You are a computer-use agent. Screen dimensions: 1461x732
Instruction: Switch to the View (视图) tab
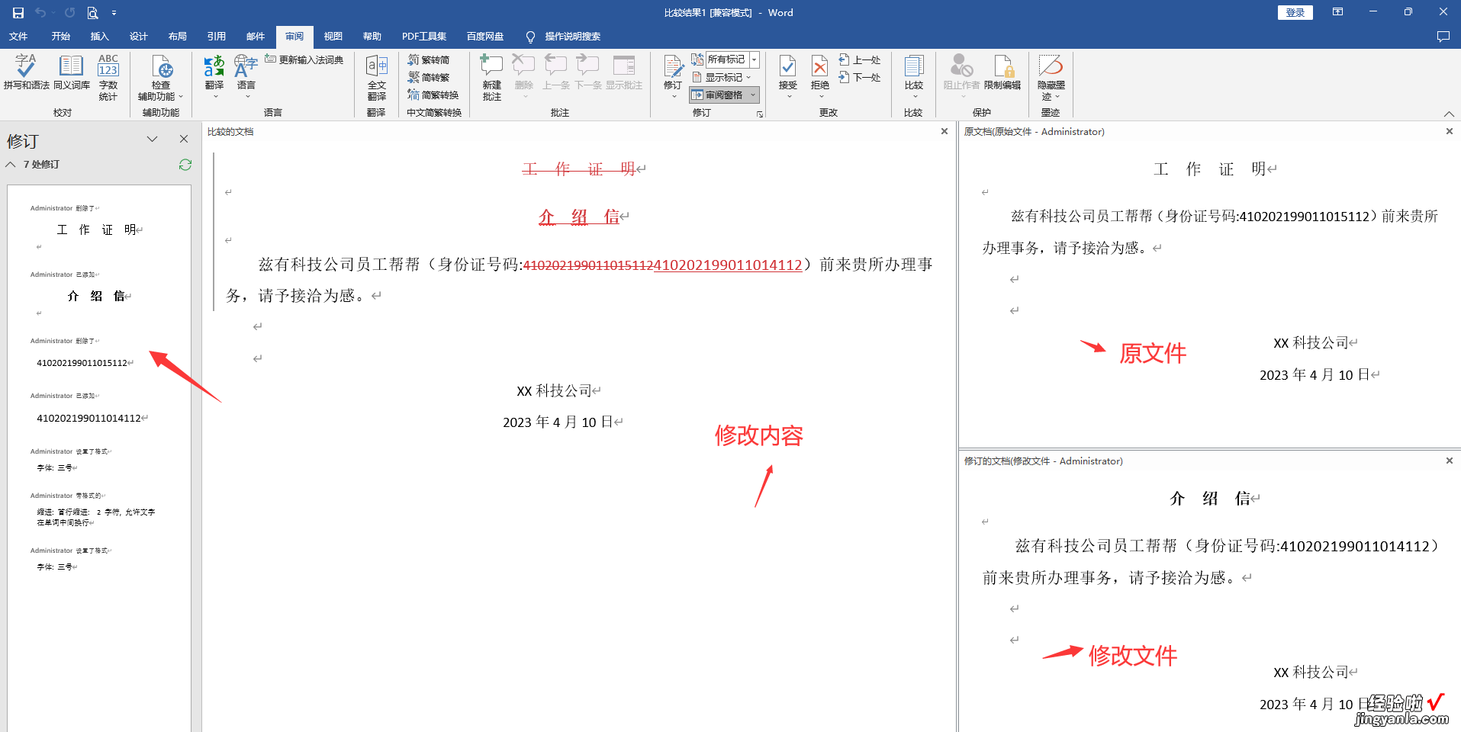point(333,37)
